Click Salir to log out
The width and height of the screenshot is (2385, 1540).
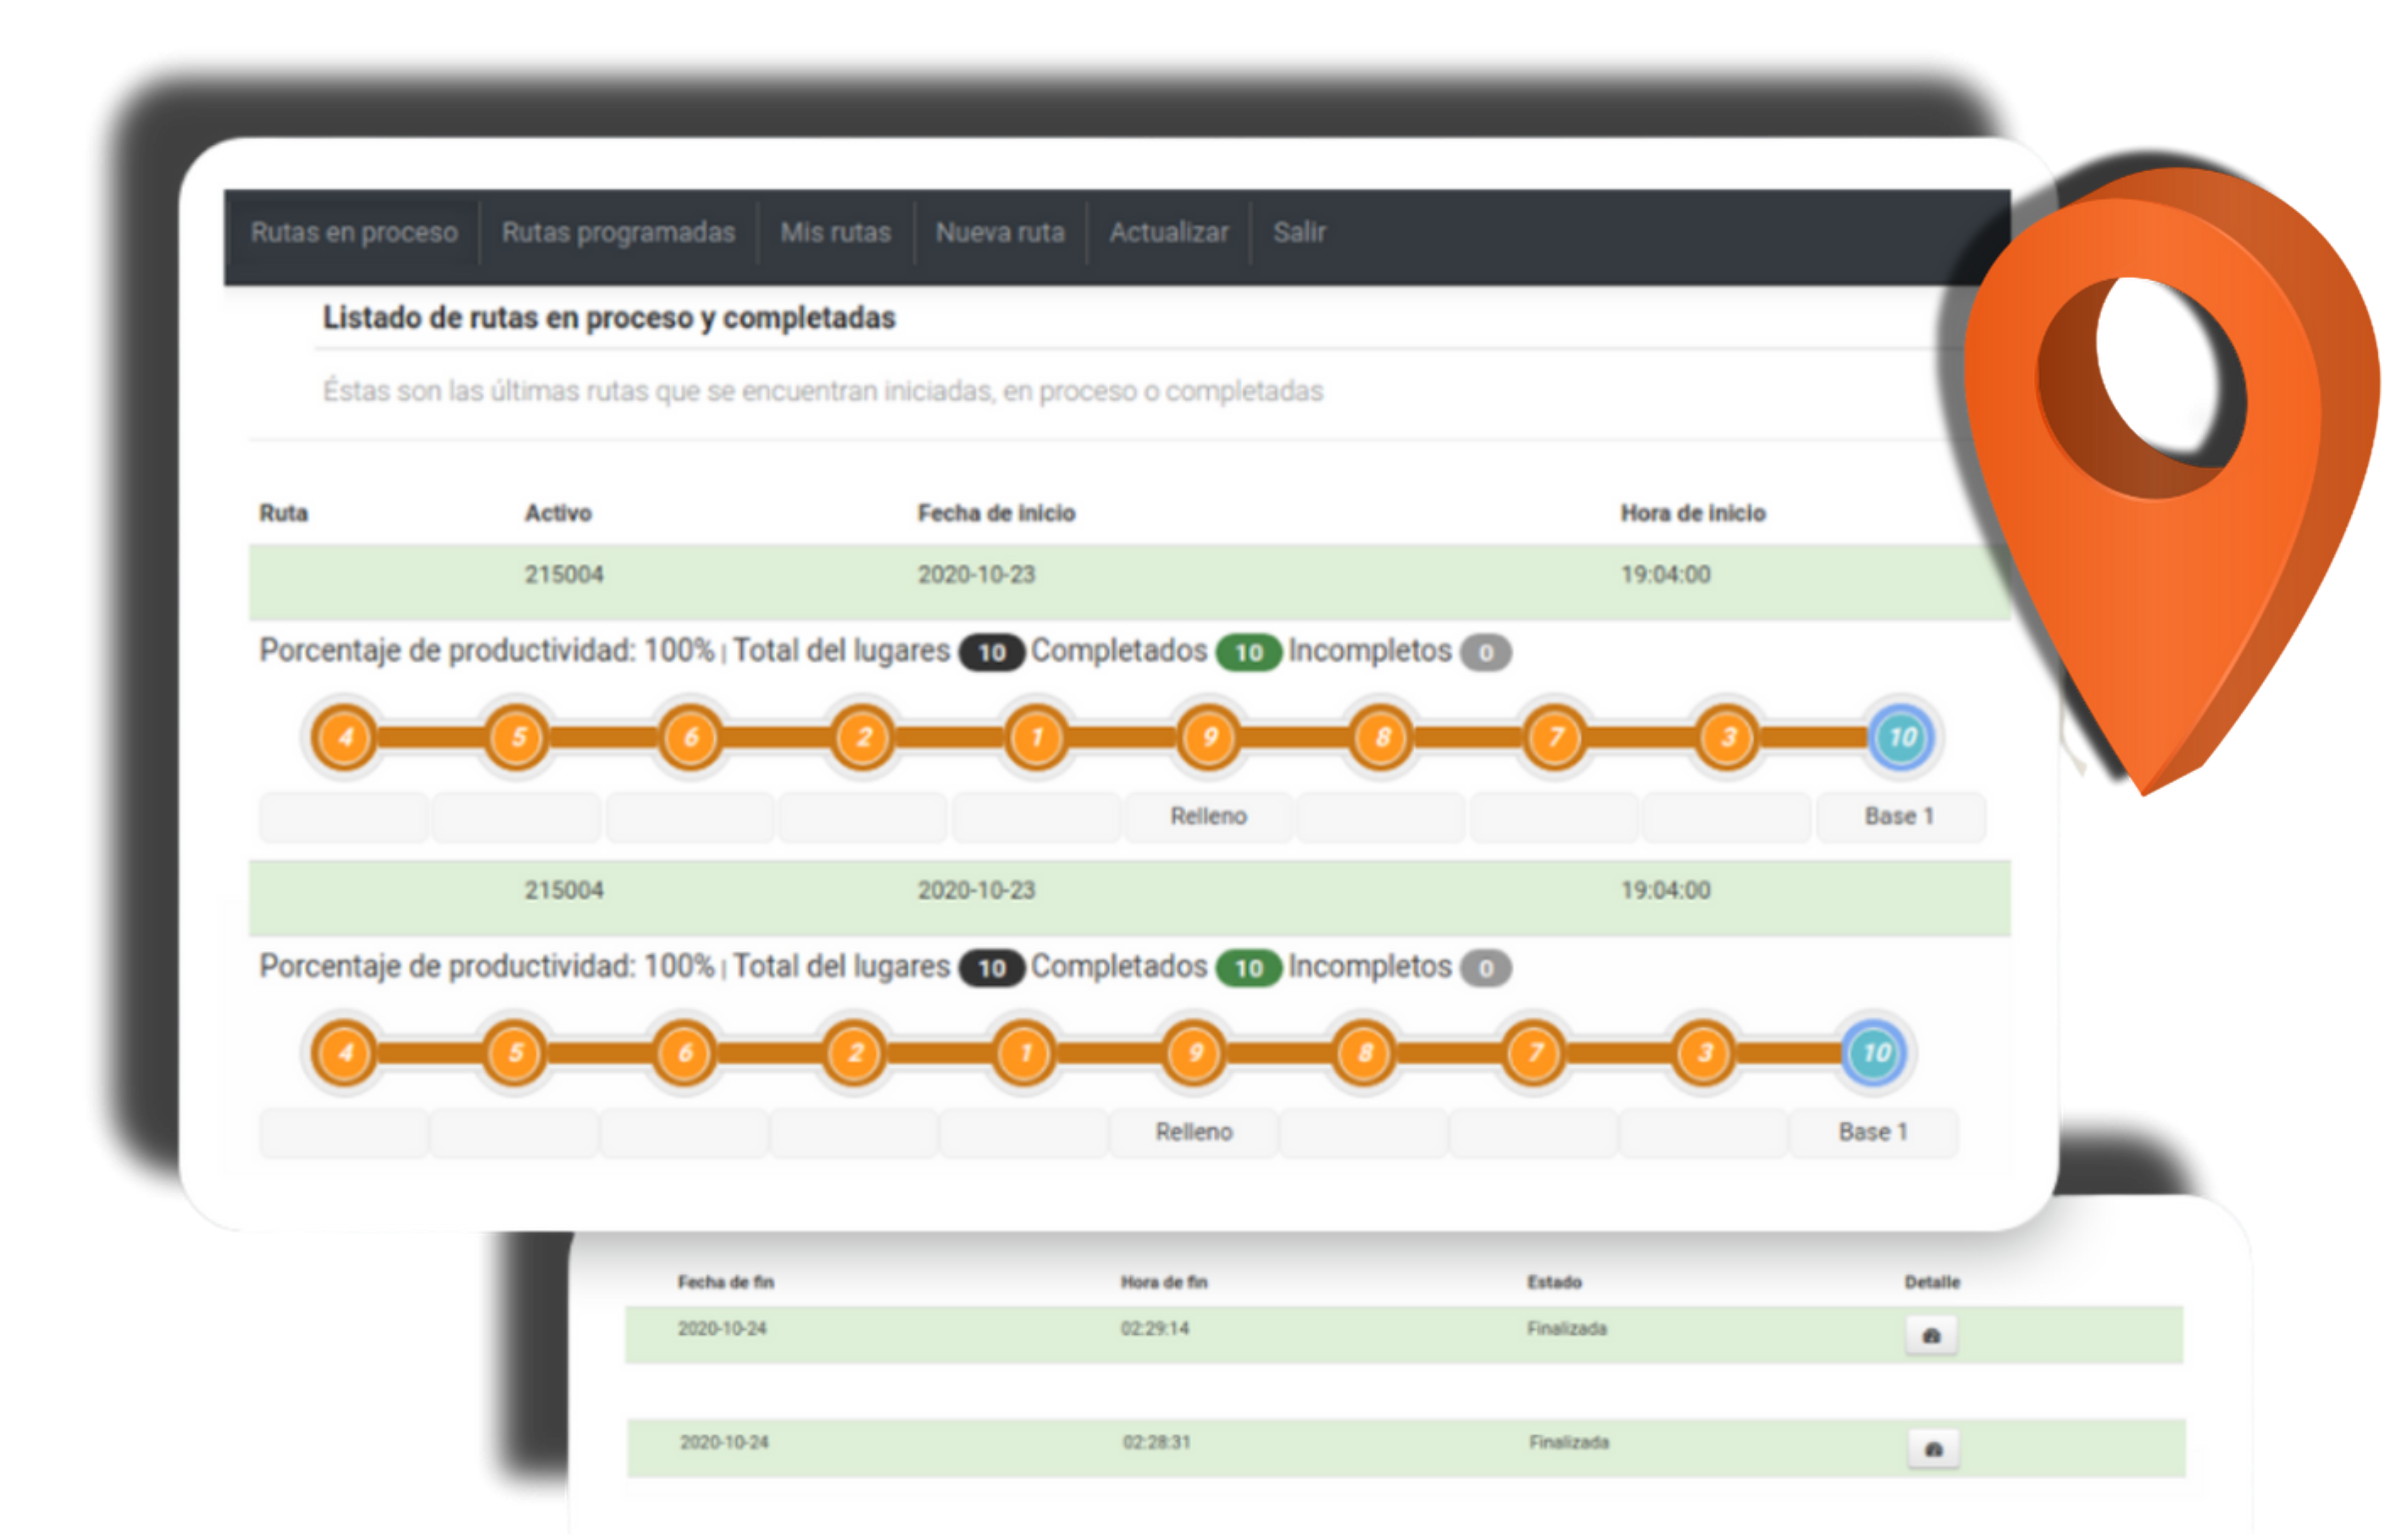1298,232
